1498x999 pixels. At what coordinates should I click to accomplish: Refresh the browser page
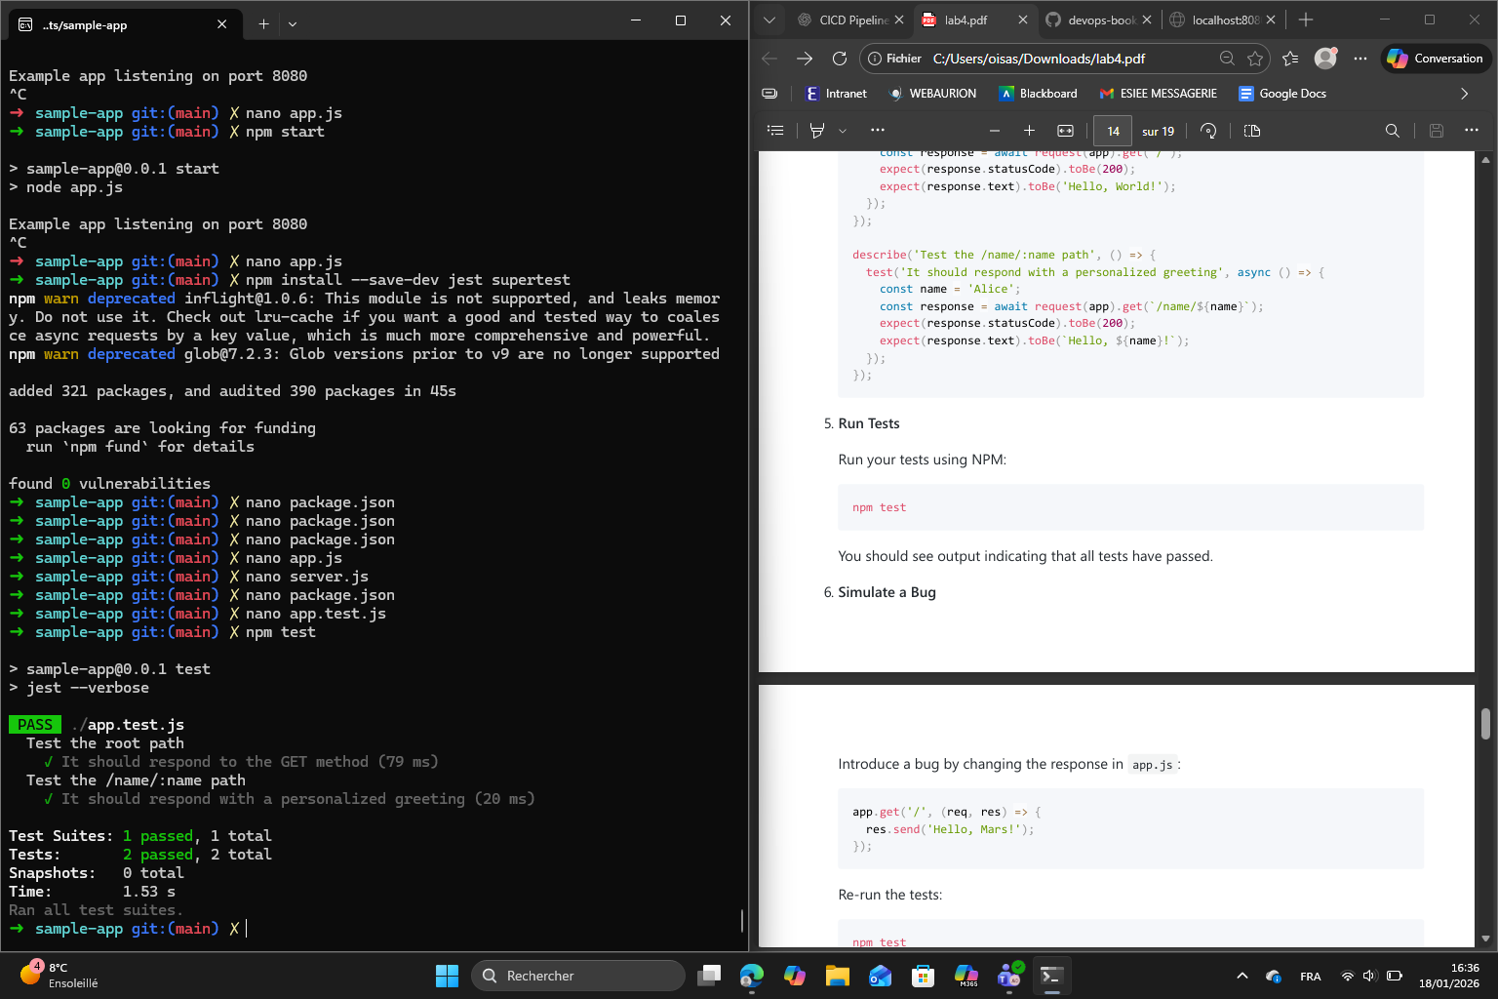pos(839,59)
